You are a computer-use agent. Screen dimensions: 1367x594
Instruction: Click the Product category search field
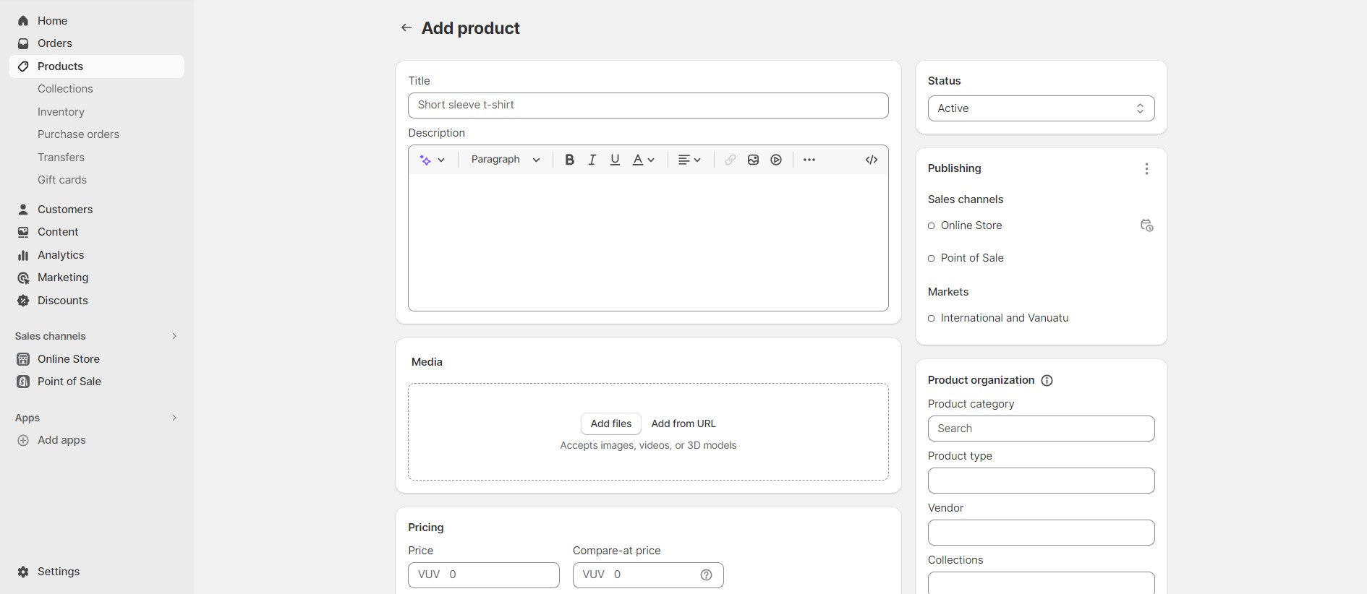(1041, 429)
